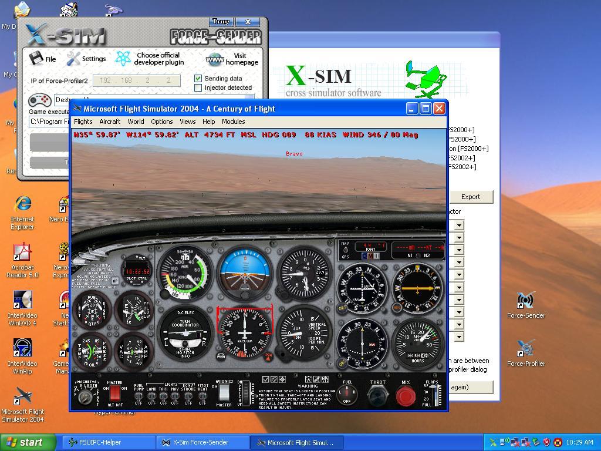The image size is (601, 451).
Task: Open Settings wrench icon in Force-Sender
Action: click(x=73, y=59)
